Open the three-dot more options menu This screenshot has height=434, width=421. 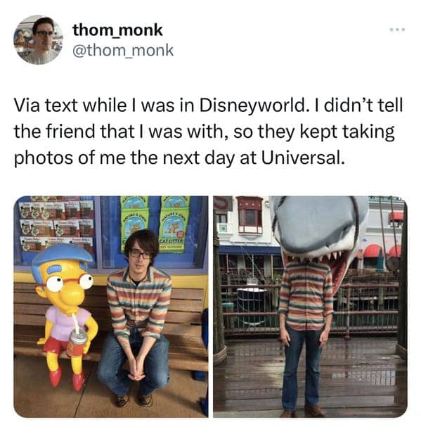(397, 29)
